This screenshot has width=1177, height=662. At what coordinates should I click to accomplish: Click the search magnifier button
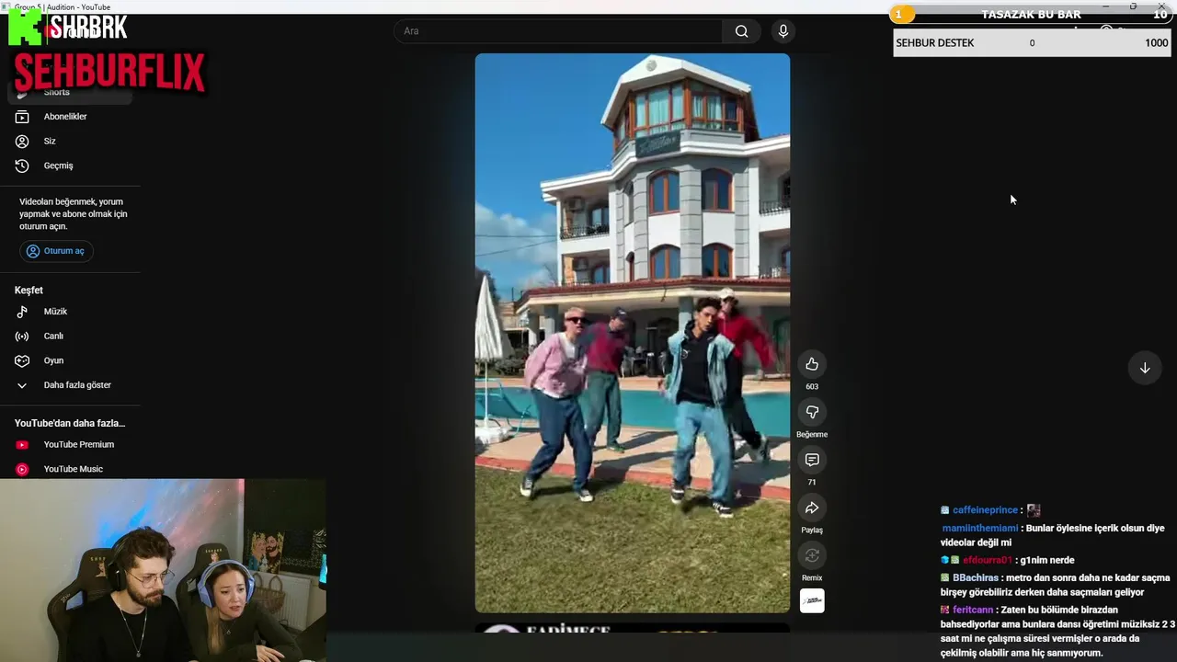point(741,31)
